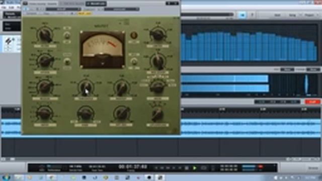Adjust the third knob in left column

(x=45, y=87)
